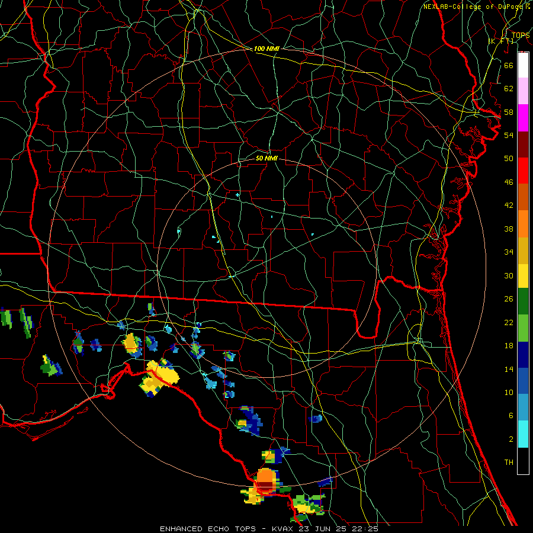Screen dimensions: 533x533
Task: Click the "100 NMI" range ring label
Action: pyautogui.click(x=266, y=49)
